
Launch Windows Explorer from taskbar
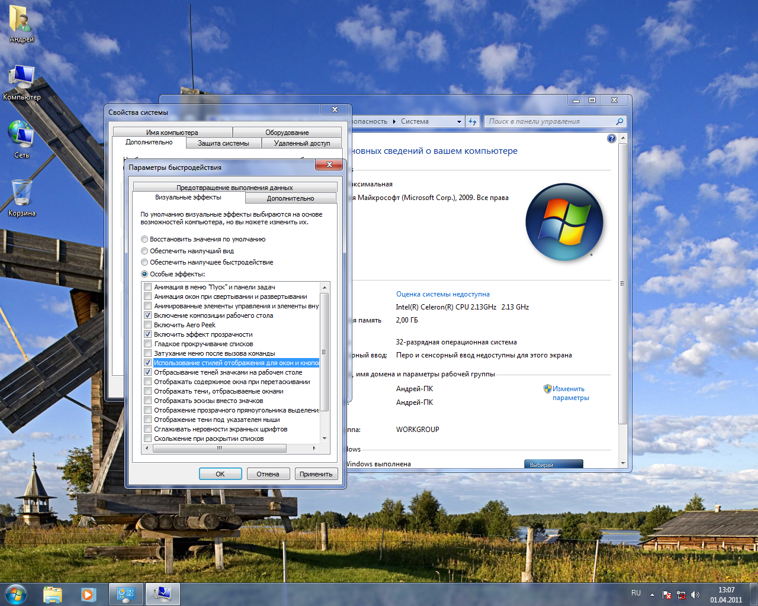click(x=53, y=594)
